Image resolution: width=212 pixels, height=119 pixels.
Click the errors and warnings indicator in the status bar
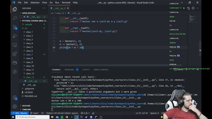pyautogui.click(x=85, y=113)
